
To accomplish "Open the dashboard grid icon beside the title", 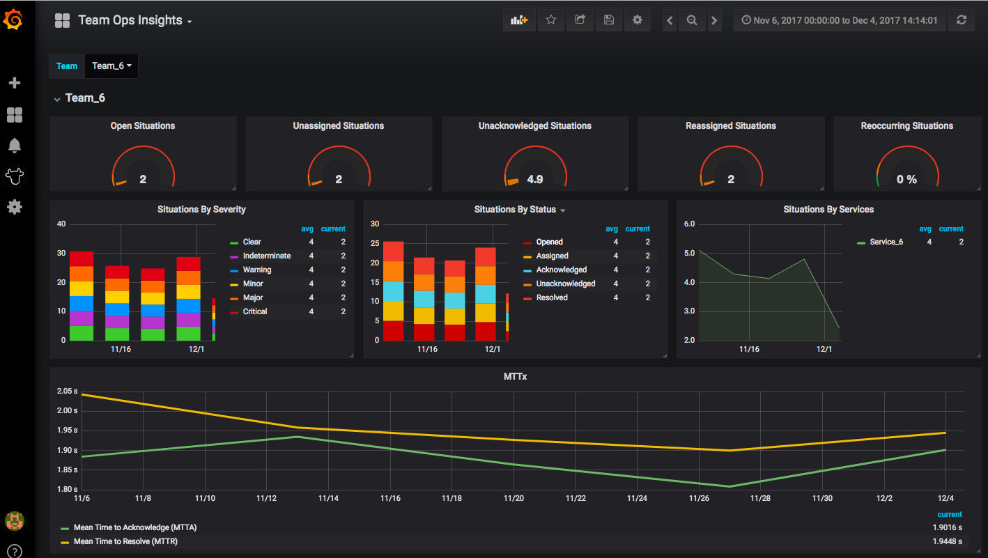I will 62,20.
